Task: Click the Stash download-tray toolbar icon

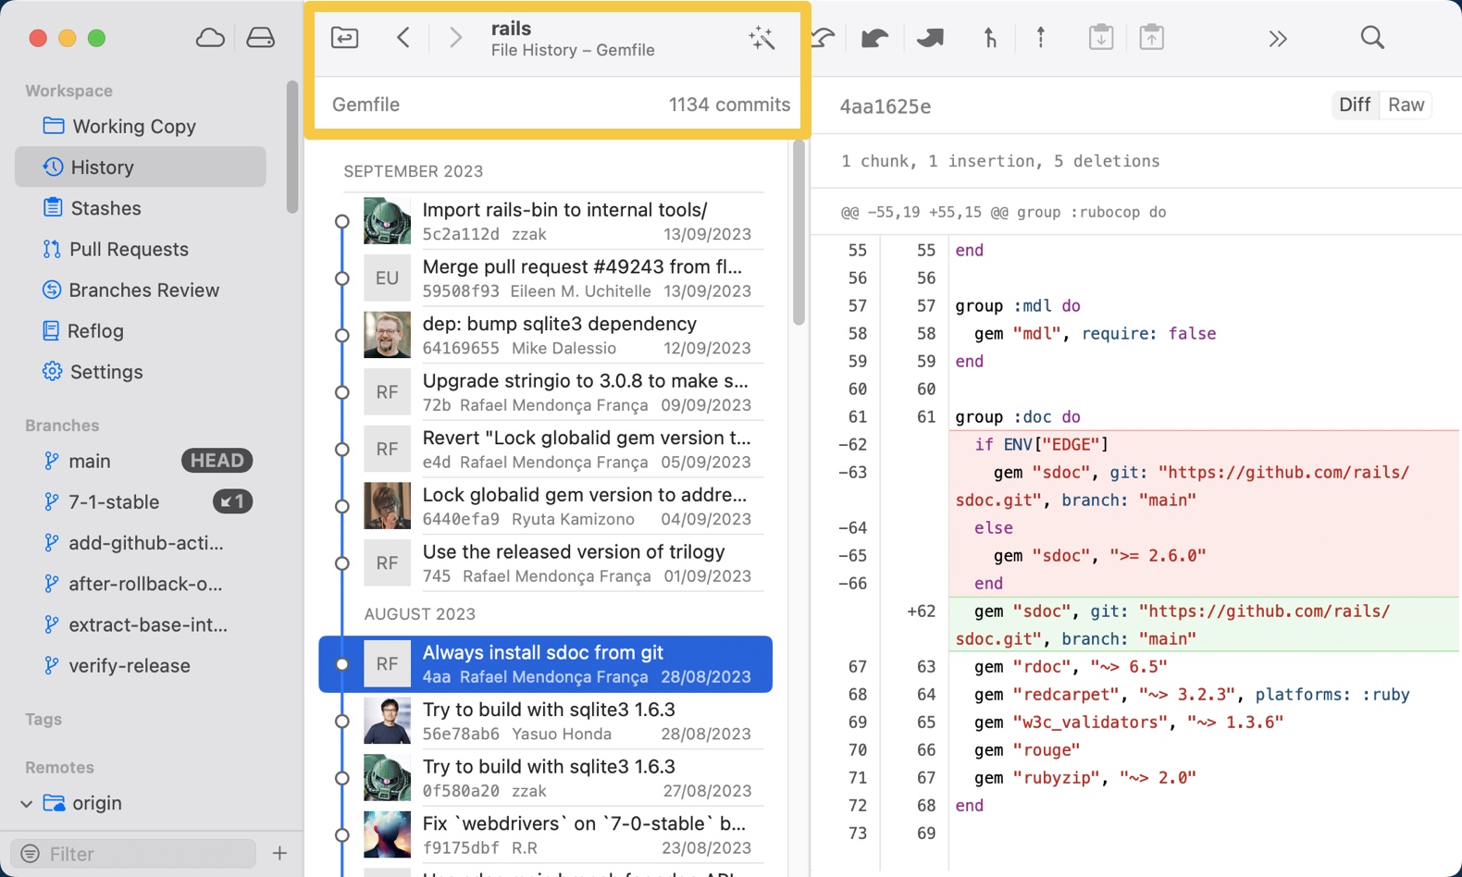Action: (x=1100, y=38)
